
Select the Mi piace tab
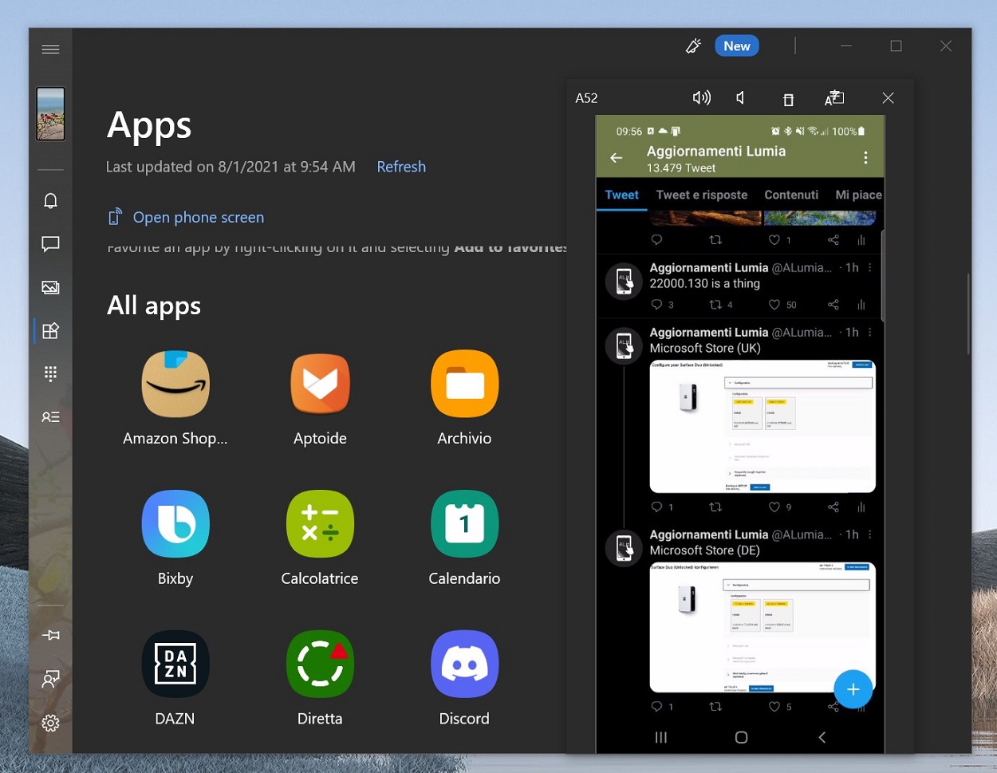tap(858, 195)
